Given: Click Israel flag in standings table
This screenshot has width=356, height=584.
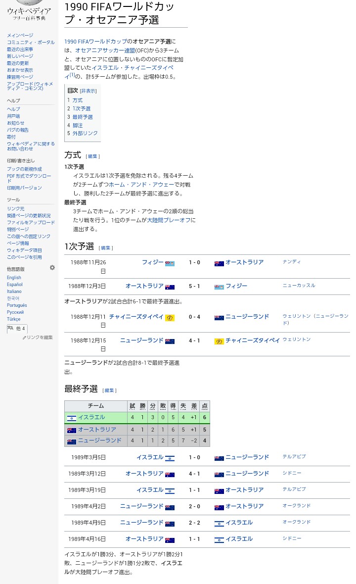Looking at the screenshot, I should coord(71,418).
